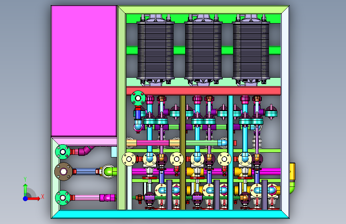The image size is (346, 224).
Task: Click the blue Z axis dot of triad
Action: pos(26,198)
